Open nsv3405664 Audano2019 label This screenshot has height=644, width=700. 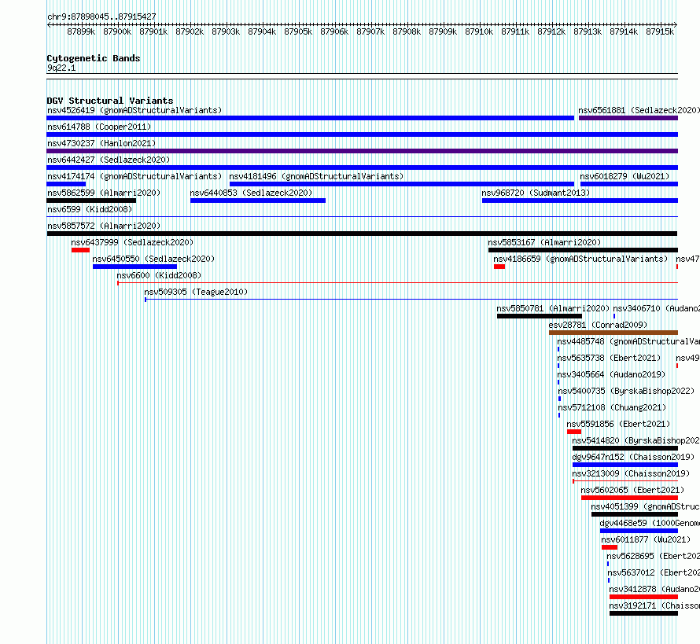pos(611,374)
